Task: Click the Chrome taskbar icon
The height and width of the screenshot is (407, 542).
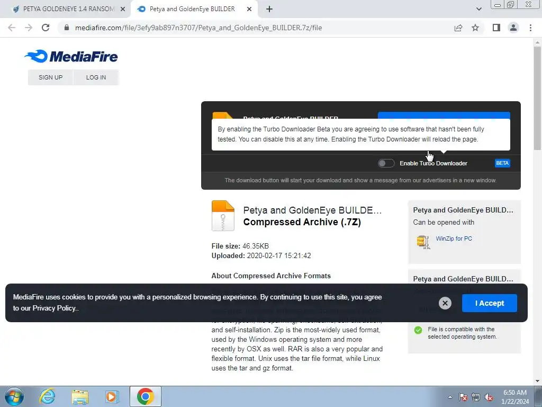Action: click(146, 396)
